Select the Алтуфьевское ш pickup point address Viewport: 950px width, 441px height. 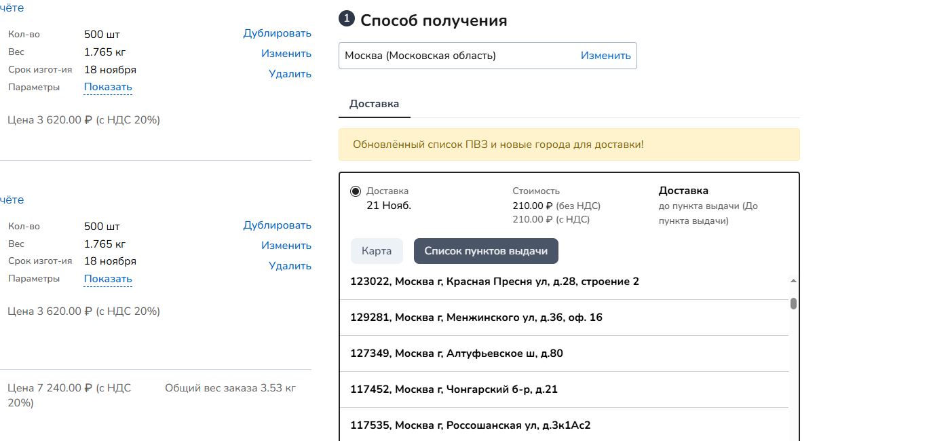coord(455,353)
